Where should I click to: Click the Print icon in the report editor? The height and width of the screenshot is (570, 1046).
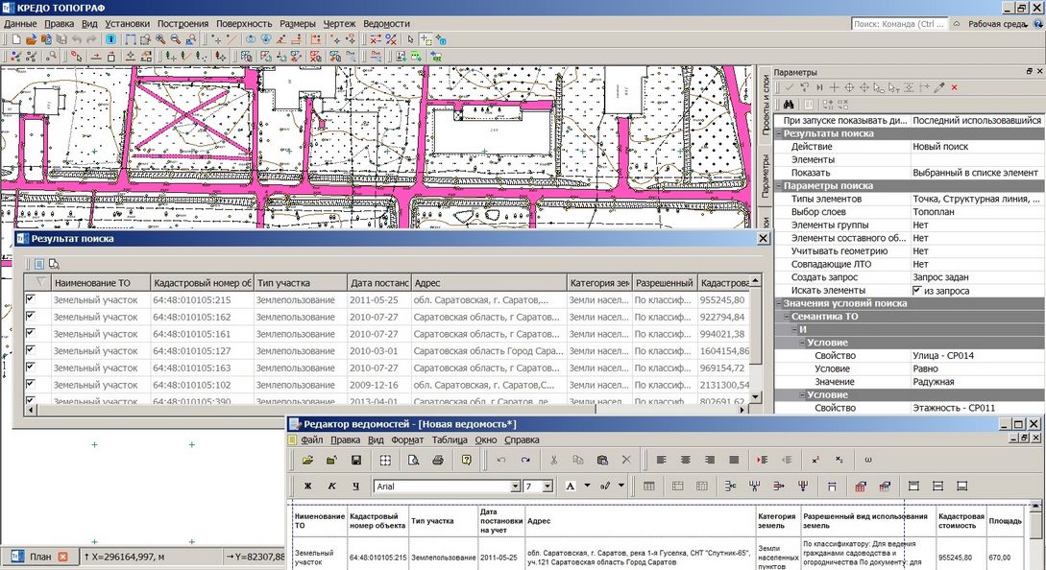[x=437, y=461]
